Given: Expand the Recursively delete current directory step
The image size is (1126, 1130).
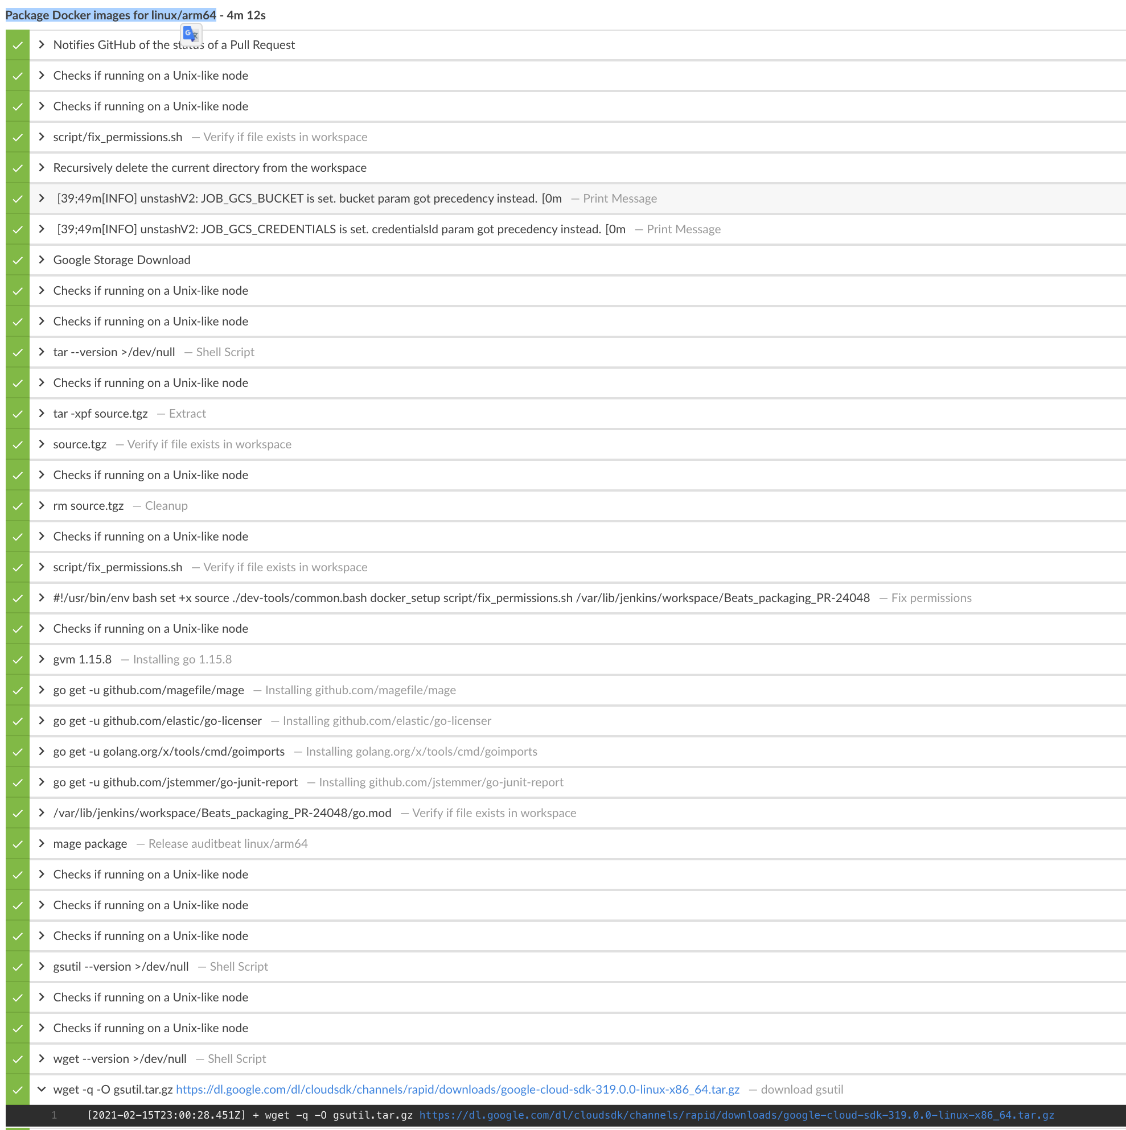Looking at the screenshot, I should [42, 168].
